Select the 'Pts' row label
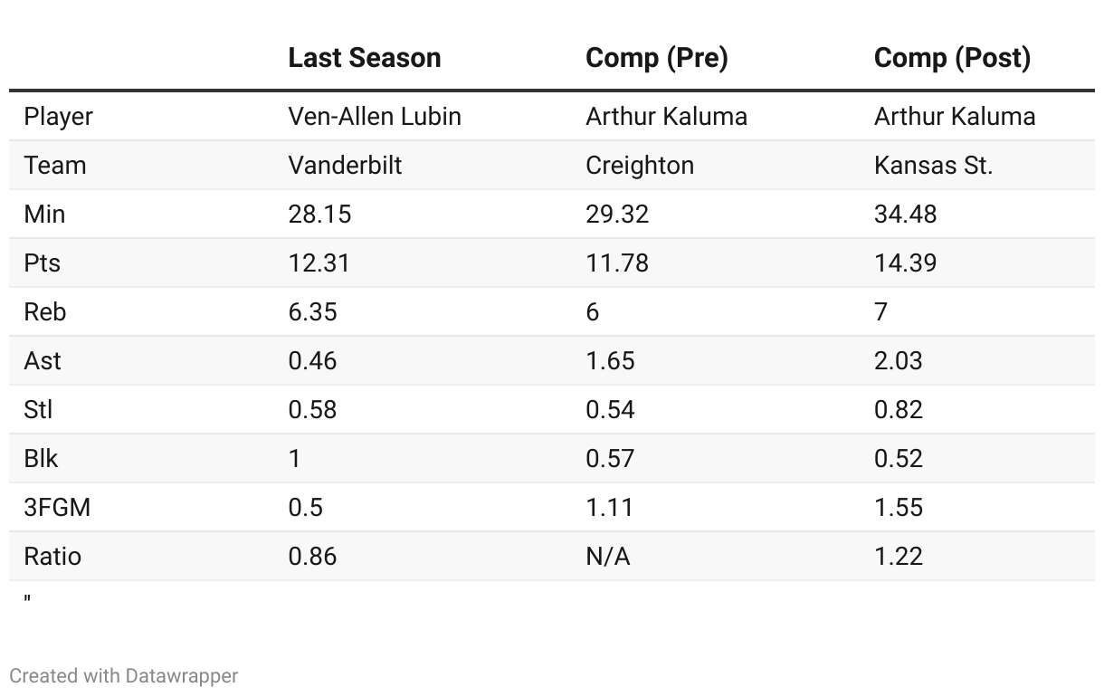The height and width of the screenshot is (697, 1104). (x=43, y=263)
